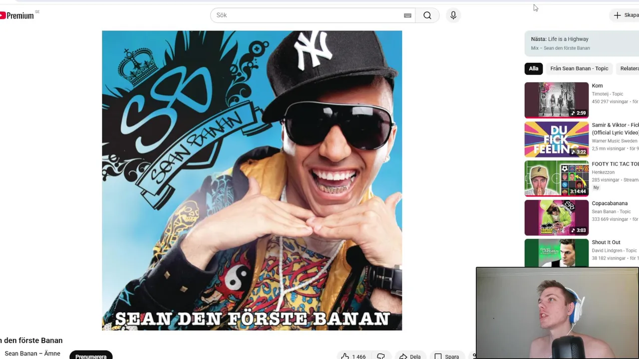Screen dimensions: 639x359
Task: Click the magnifying glass search button
Action: tap(427, 15)
